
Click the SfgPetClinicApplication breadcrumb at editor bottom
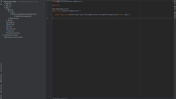[x=60, y=98]
